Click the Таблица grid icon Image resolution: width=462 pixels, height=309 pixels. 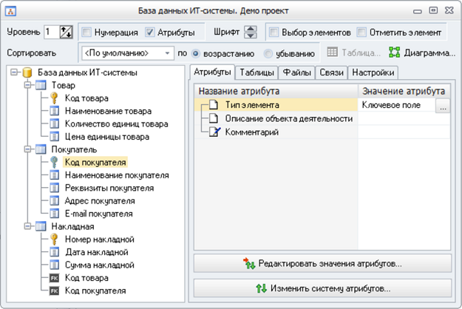click(333, 52)
